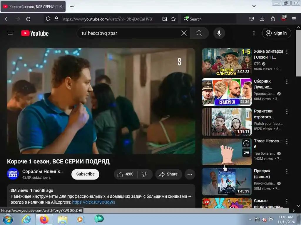Open the Windows Start menu
301x225 pixels.
pos(7,219)
